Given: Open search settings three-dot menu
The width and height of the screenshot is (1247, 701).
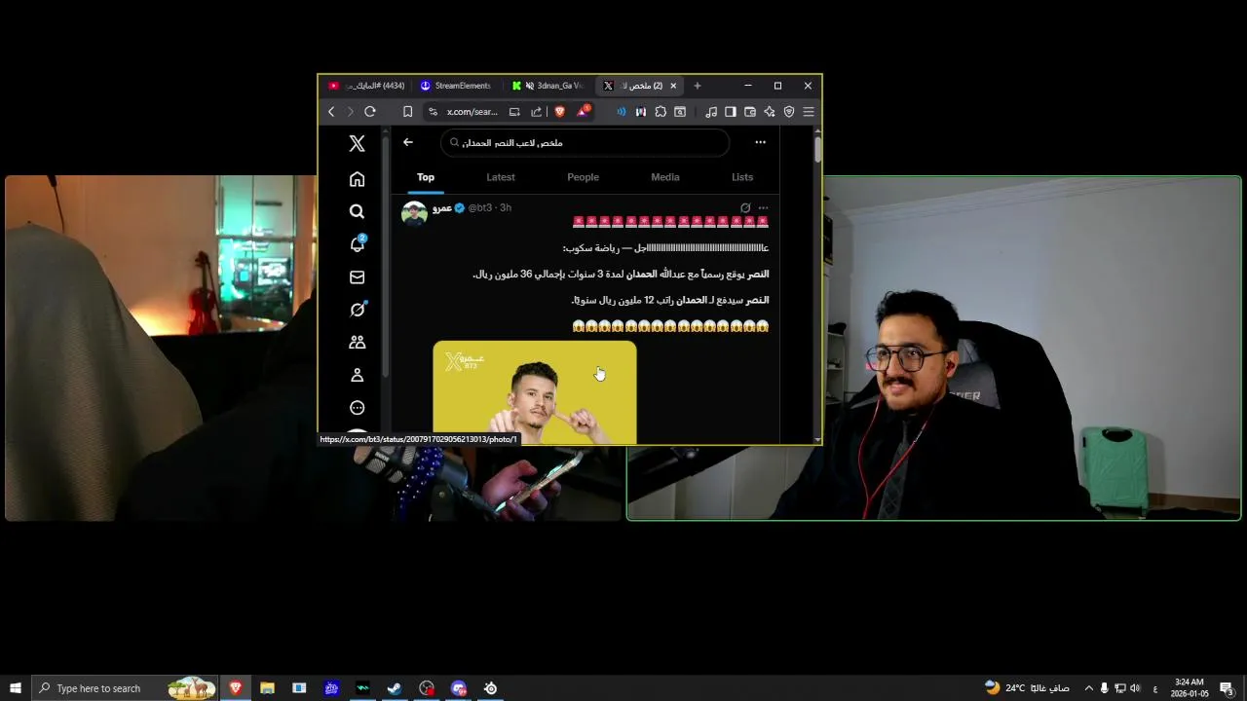Looking at the screenshot, I should tap(760, 142).
